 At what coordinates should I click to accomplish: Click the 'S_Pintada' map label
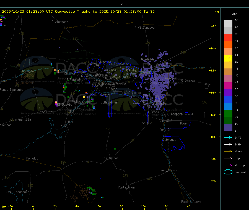click(74, 80)
